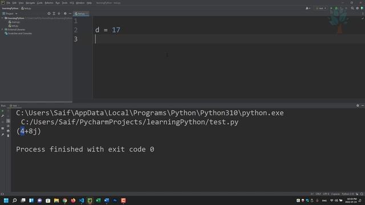This screenshot has width=365, height=205.
Task: Open the Code menu
Action: tap(40, 3)
